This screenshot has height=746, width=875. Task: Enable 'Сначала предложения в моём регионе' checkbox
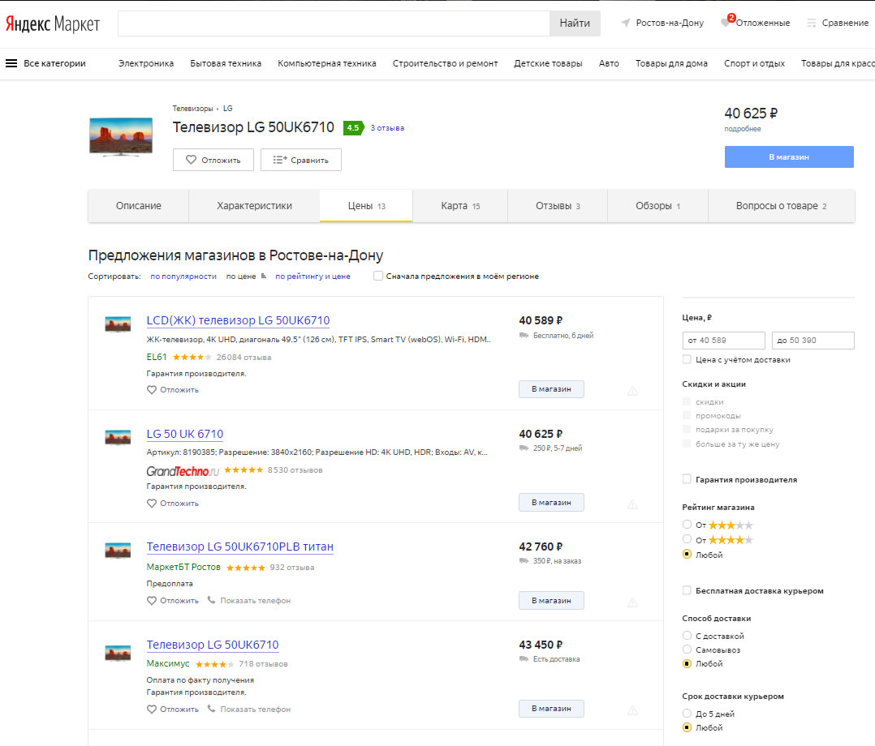(378, 276)
